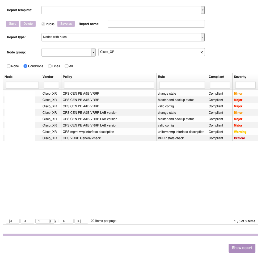This screenshot has width=261, height=257.
Task: Sort by the Severity column header
Action: click(240, 77)
